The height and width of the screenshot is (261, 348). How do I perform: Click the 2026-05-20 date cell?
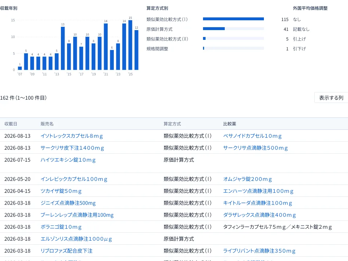(x=17, y=179)
